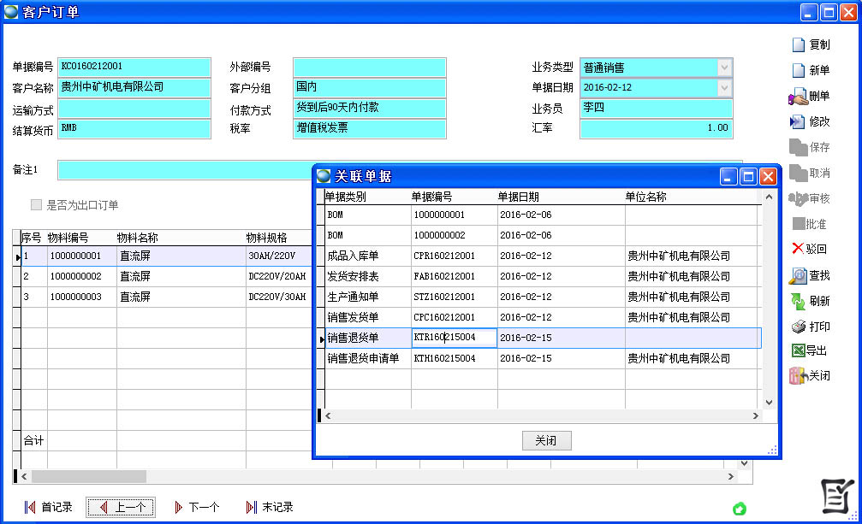862x524 pixels.
Task: Click the 外部编号 input field
Action: pyautogui.click(x=369, y=68)
